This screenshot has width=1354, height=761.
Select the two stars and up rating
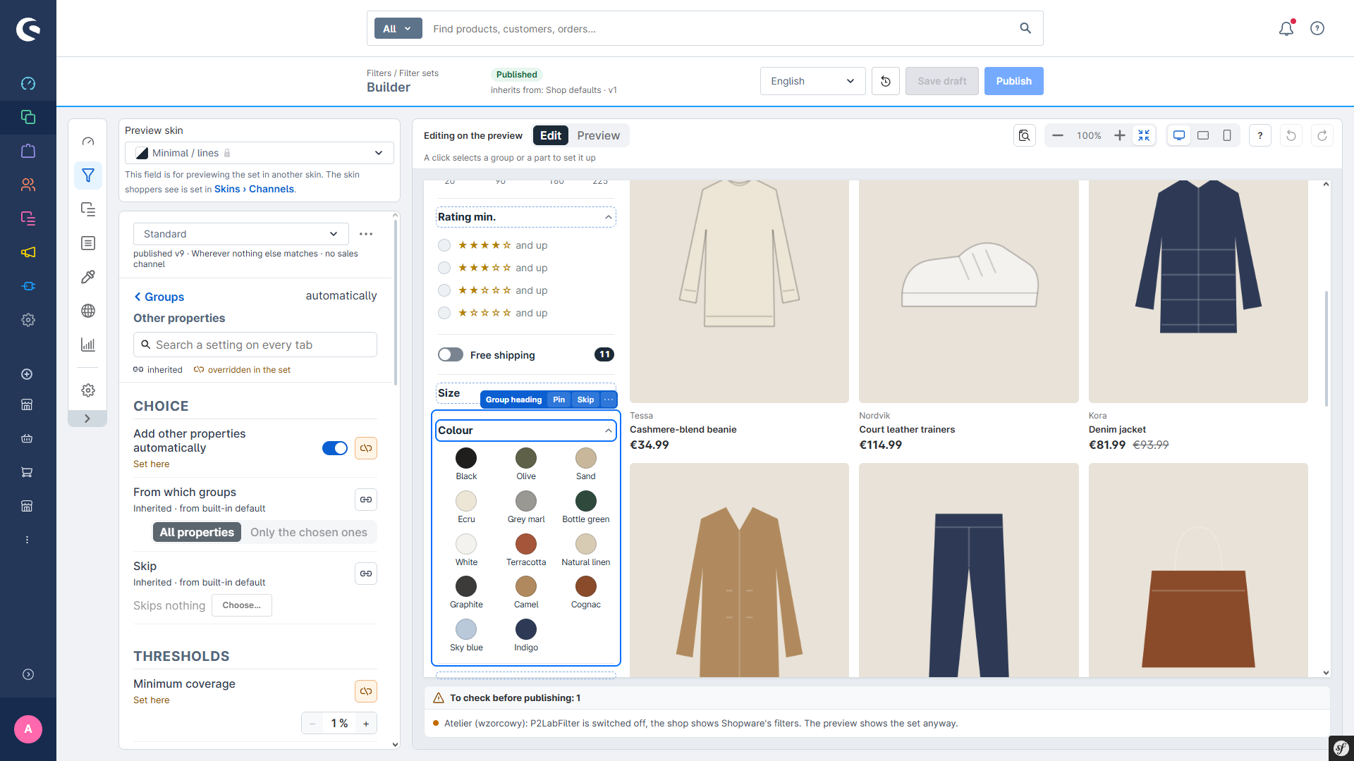pos(444,290)
